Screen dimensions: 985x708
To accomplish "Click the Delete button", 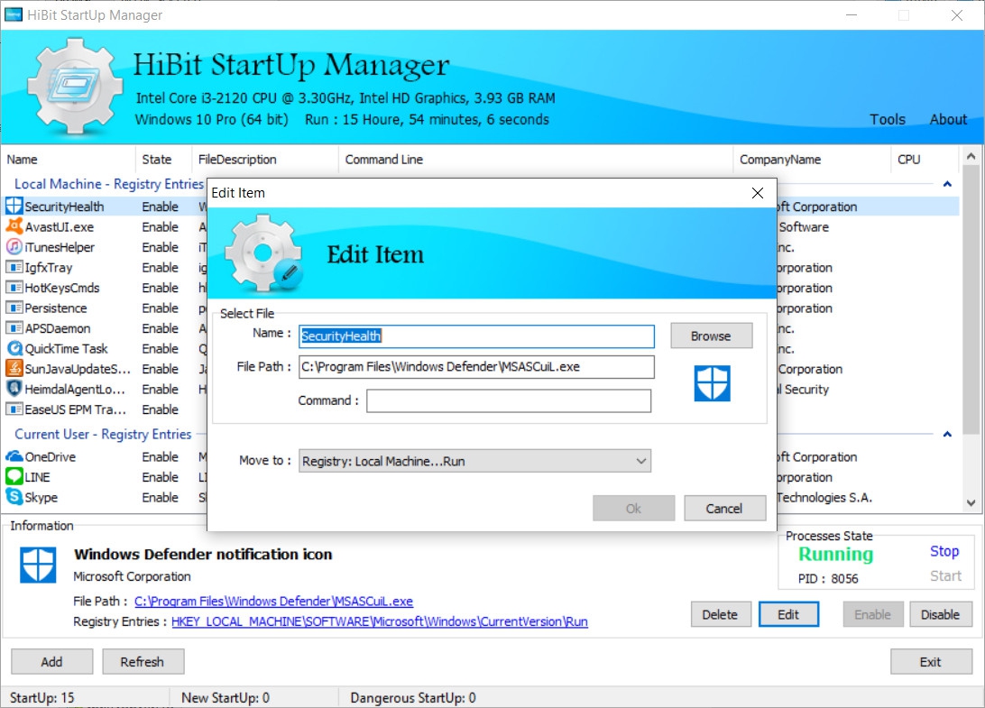I will tap(721, 614).
